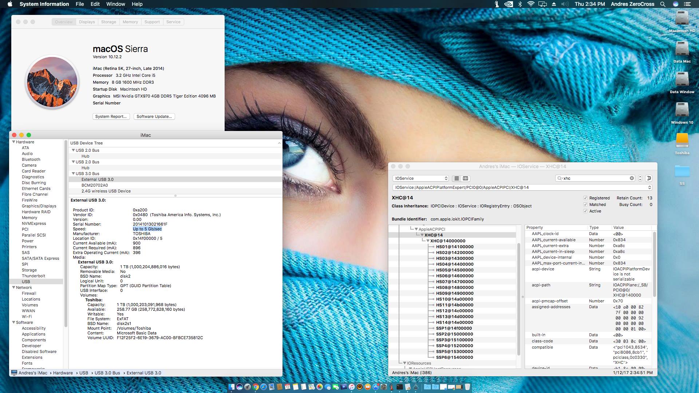Toggle the inspector pane button
The height and width of the screenshot is (393, 699).
pyautogui.click(x=649, y=178)
